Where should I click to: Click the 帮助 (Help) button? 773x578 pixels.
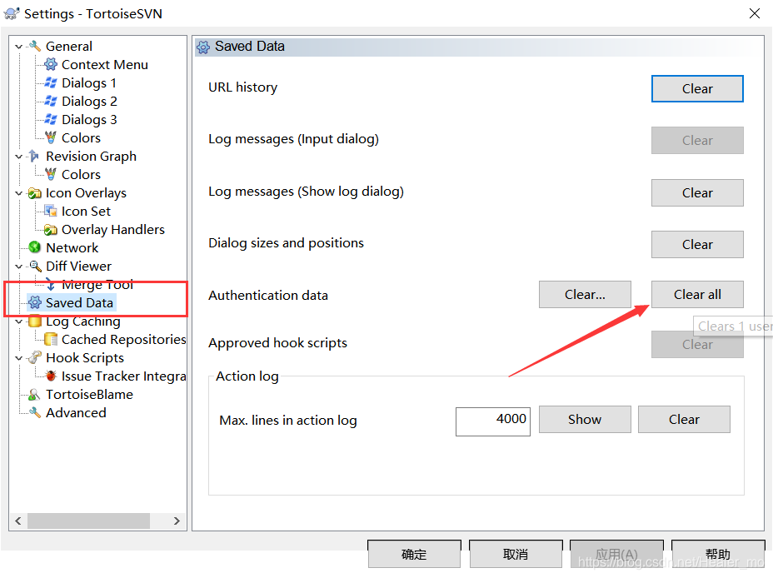718,555
